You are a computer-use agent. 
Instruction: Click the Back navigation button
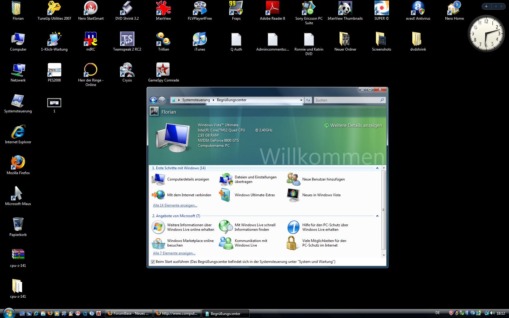154,100
